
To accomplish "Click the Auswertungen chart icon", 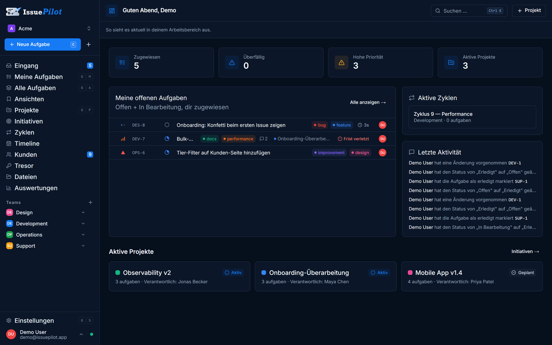I will tap(9, 188).
